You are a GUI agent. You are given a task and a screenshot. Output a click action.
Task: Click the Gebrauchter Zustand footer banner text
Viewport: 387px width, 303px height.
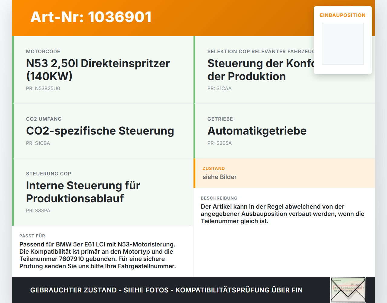tap(166, 290)
